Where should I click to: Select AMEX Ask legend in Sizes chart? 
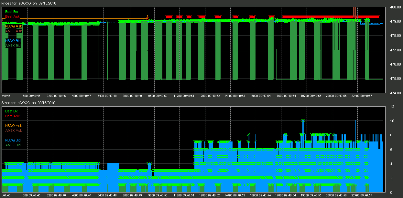click(14, 130)
